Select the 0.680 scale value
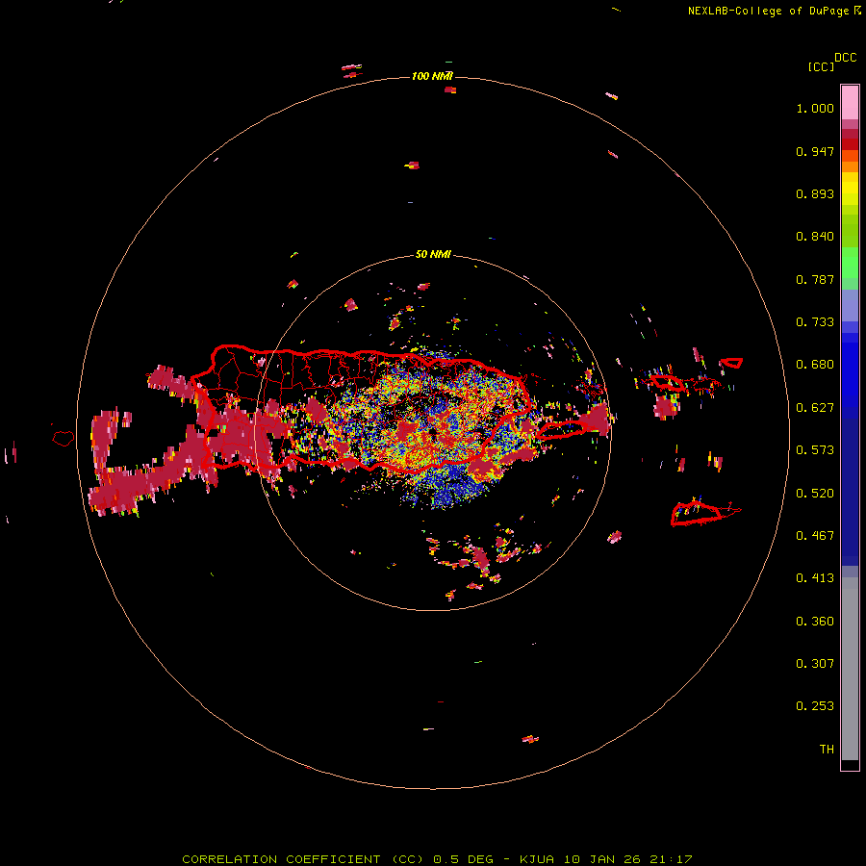This screenshot has width=866, height=866. [815, 365]
